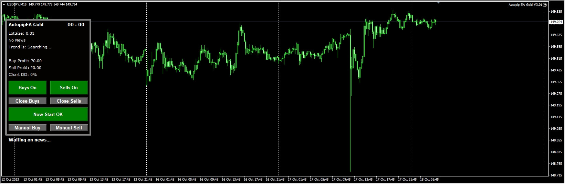Image resolution: width=565 pixels, height=184 pixels.
Task: Click the chart shift triangle marker
Action: point(438,2)
